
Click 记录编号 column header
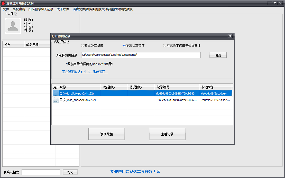(x=177, y=87)
